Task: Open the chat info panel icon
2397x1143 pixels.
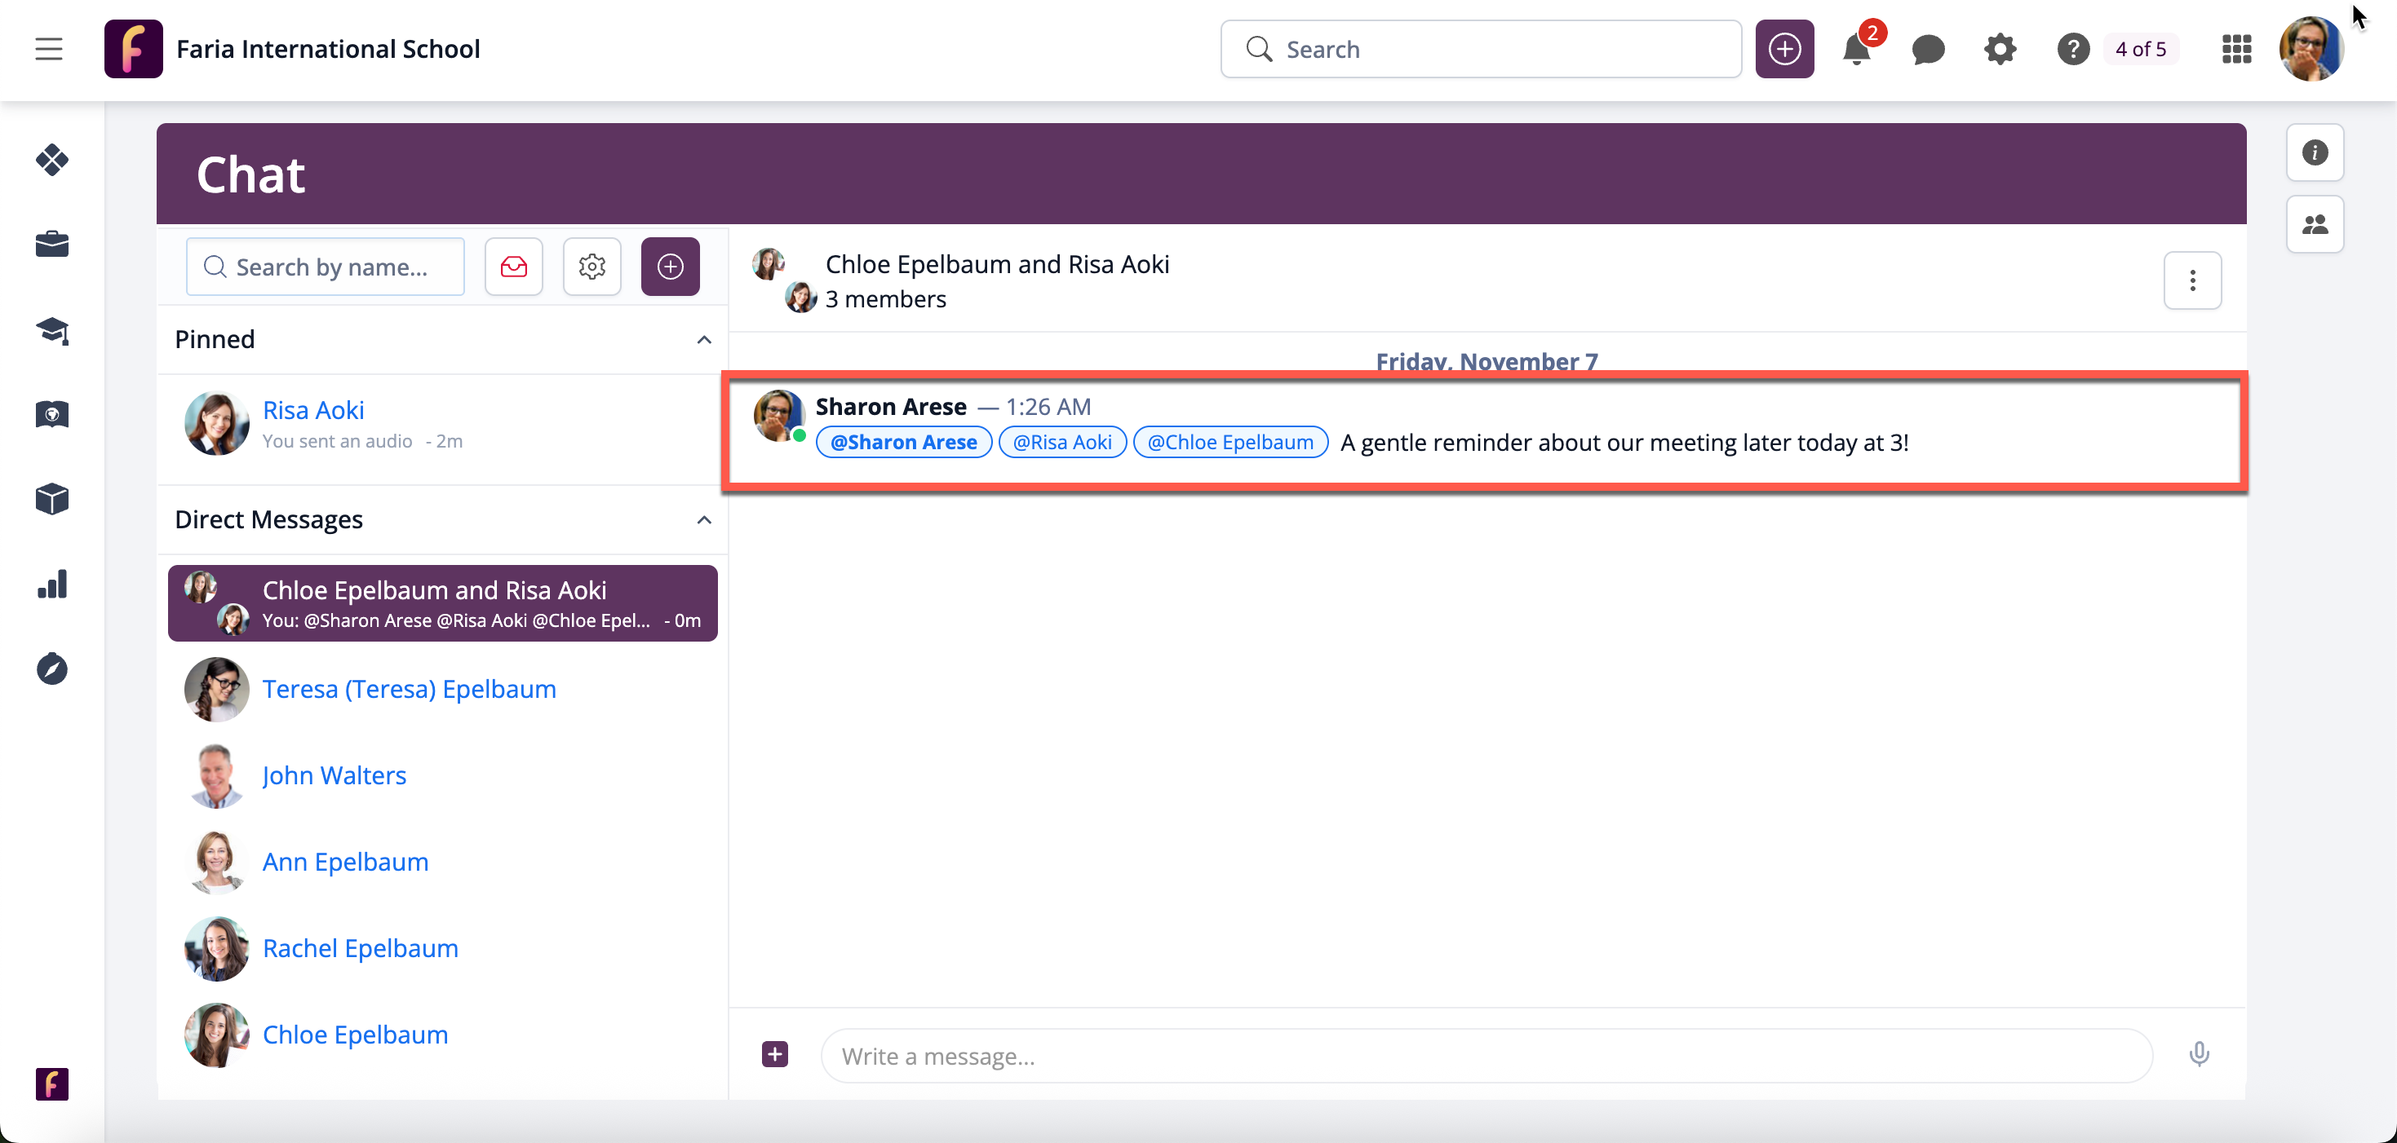Action: pyautogui.click(x=2314, y=152)
